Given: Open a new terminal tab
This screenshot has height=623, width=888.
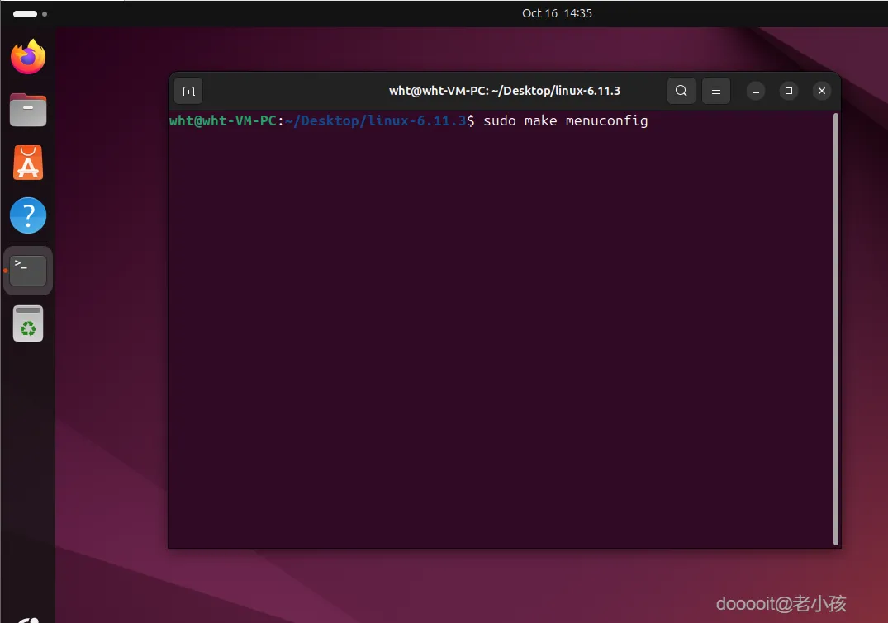Looking at the screenshot, I should (188, 91).
